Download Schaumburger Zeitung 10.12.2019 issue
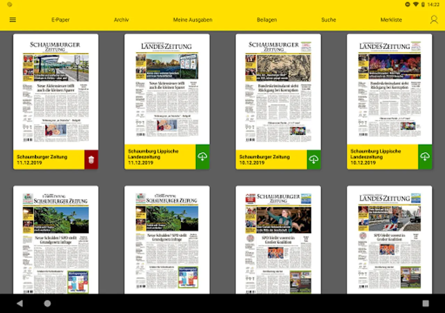 pyautogui.click(x=314, y=160)
